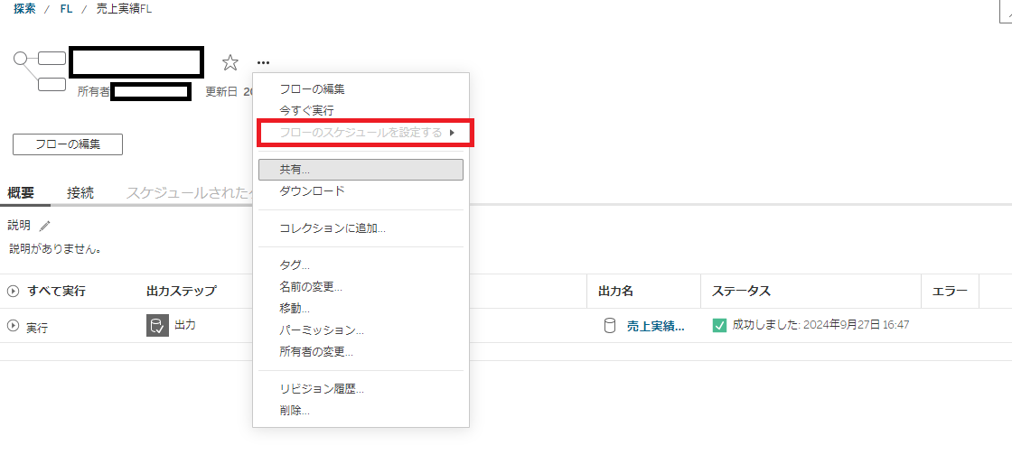Click the play icon beside 実行

coord(14,326)
